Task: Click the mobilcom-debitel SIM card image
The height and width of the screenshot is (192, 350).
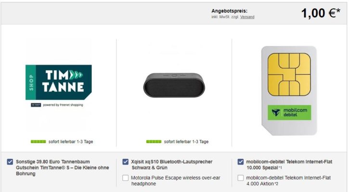Action: (289, 91)
